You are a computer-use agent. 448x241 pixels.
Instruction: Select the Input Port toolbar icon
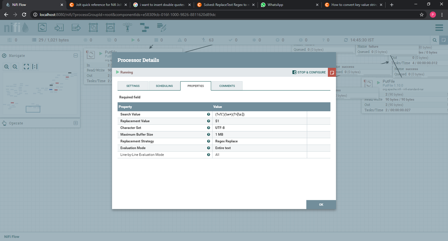pos(59,27)
